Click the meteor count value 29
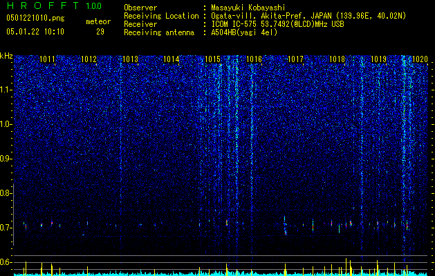This screenshot has width=435, height=276. click(x=100, y=32)
